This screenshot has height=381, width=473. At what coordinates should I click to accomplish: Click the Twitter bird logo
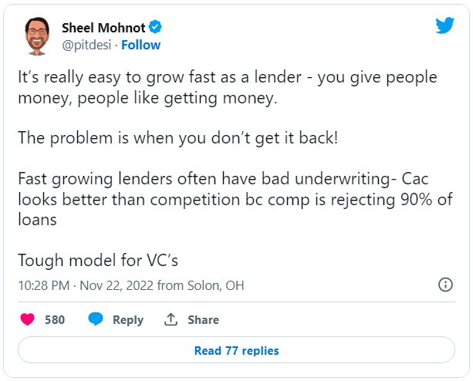(x=444, y=25)
